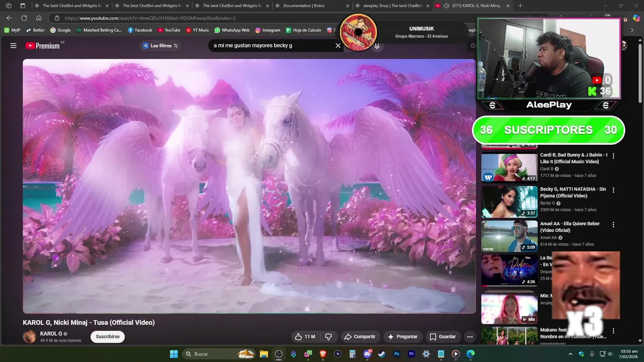Play Cardi B I Like It thumbnail
Image resolution: width=644 pixels, height=362 pixels.
coord(509,167)
